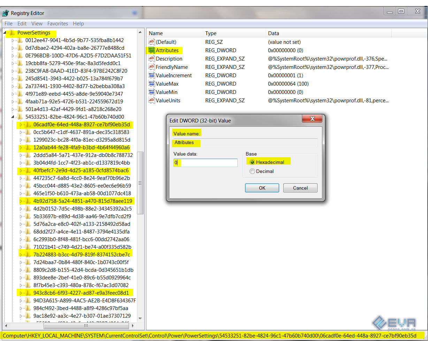428x341 pixels.
Task: Select the Decimal base radio button
Action: click(252, 171)
